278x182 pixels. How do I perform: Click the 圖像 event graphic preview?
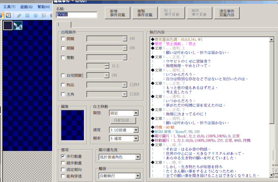coord(73,125)
